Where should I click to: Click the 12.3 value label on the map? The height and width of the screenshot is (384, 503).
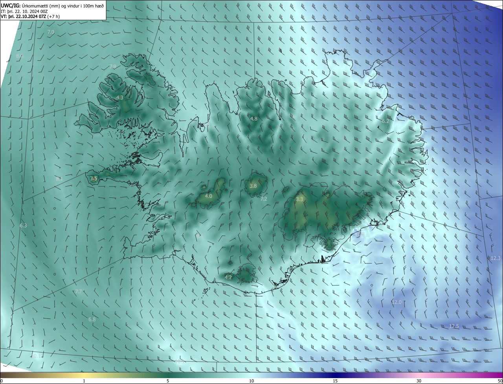coord(496,258)
